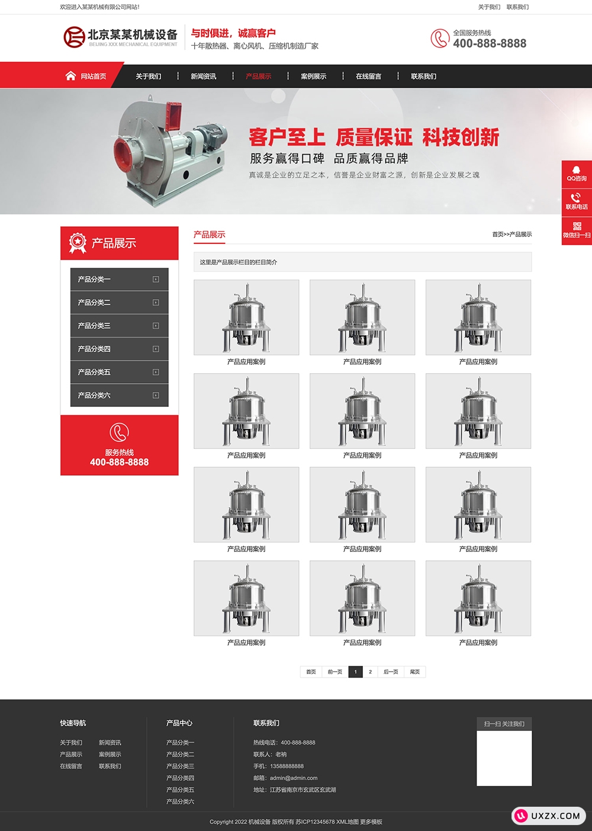Viewport: 592px width, 831px height.
Task: Select 案例展示 navigation menu item
Action: [x=313, y=76]
